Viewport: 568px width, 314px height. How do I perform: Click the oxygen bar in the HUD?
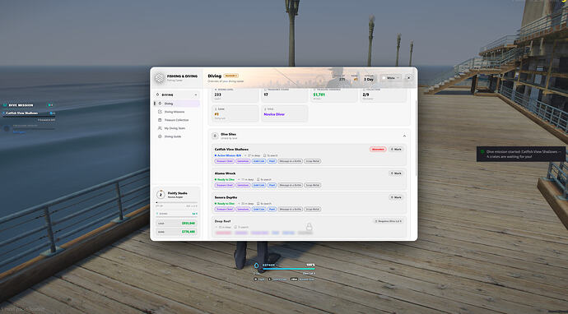pos(288,269)
